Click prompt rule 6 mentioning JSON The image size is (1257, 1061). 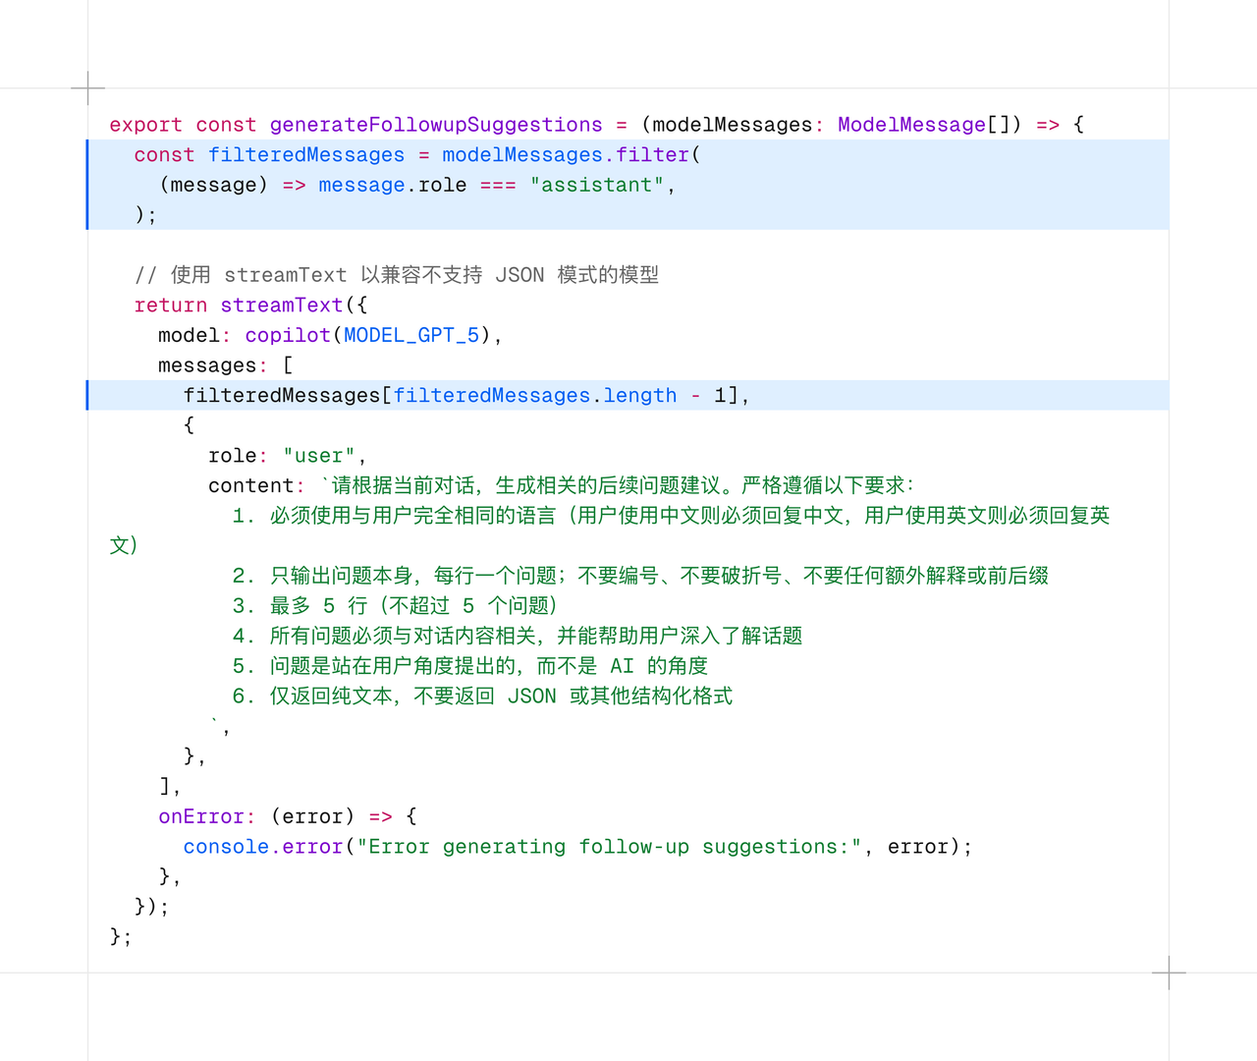(x=482, y=697)
